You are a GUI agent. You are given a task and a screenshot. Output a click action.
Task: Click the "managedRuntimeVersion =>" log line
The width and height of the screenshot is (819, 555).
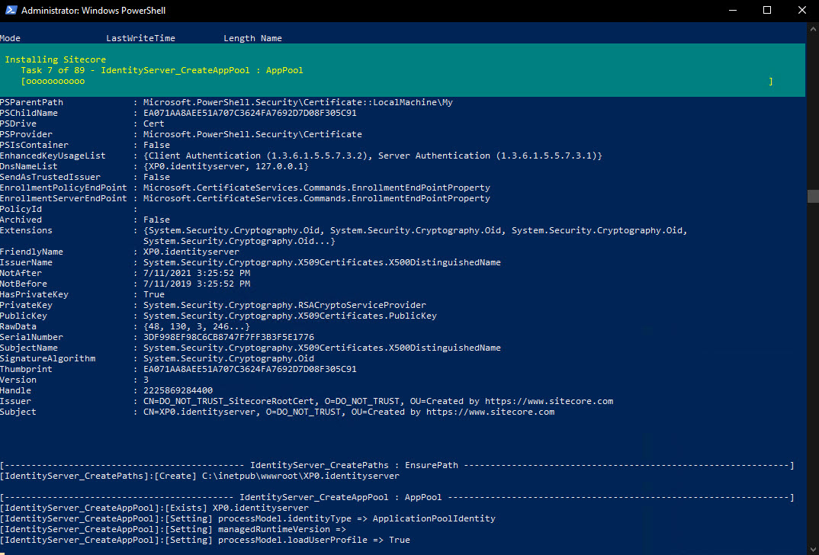click(x=173, y=529)
